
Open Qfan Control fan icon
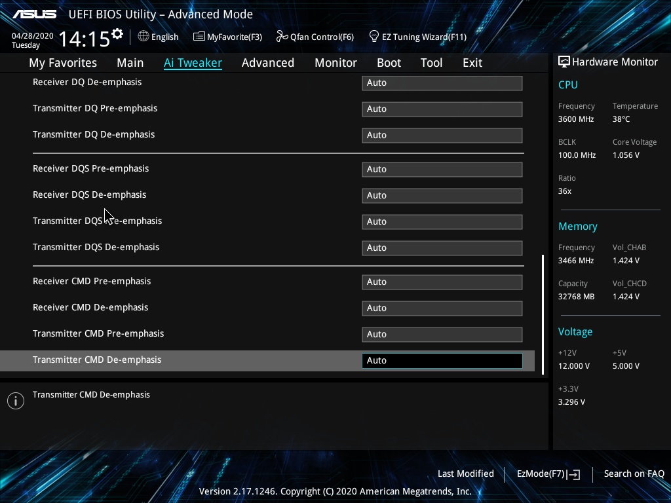pos(282,37)
